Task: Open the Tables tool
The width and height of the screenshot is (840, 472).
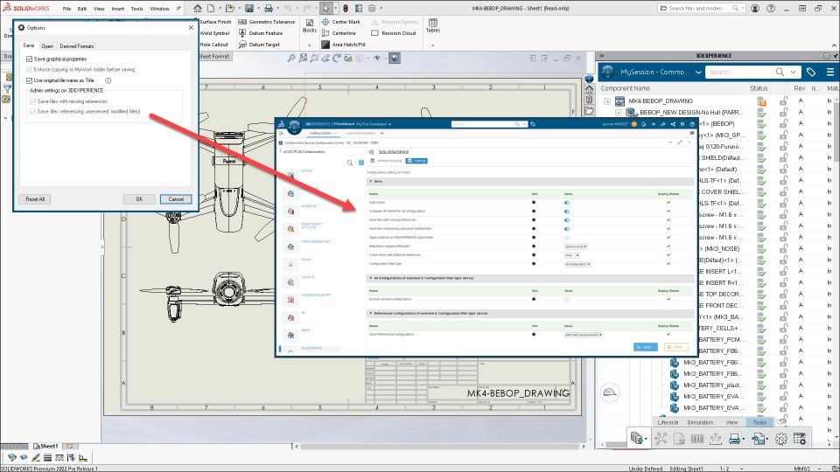Action: [433, 25]
